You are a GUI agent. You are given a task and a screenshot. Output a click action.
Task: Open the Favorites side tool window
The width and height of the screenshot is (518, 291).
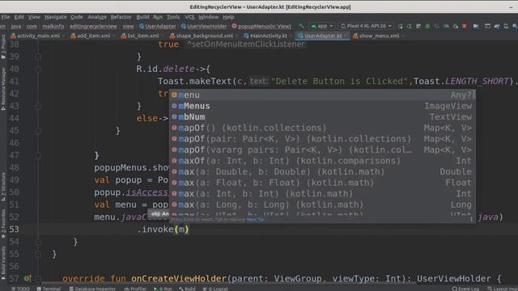3,223
